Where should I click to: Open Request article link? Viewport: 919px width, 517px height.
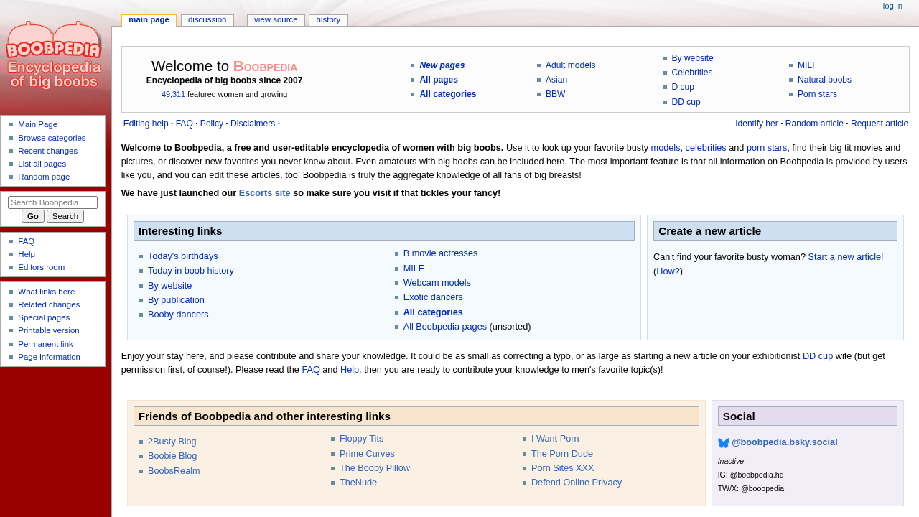click(880, 124)
